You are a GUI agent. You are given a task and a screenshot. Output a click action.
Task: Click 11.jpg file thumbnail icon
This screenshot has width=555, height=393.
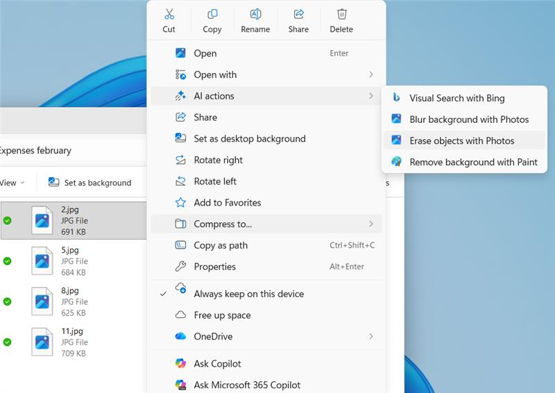(42, 342)
